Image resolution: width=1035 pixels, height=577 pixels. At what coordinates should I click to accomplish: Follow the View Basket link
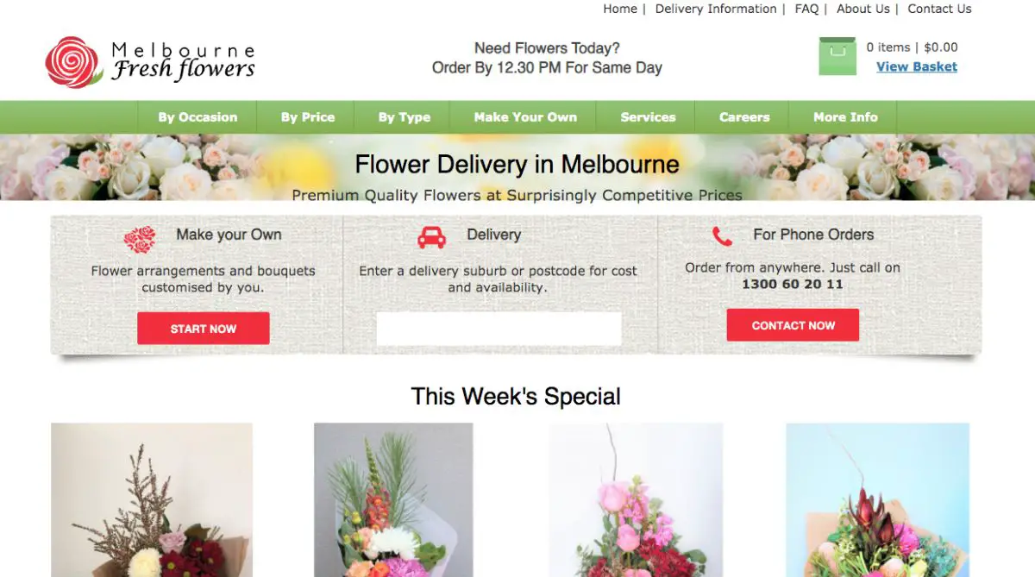coord(917,66)
